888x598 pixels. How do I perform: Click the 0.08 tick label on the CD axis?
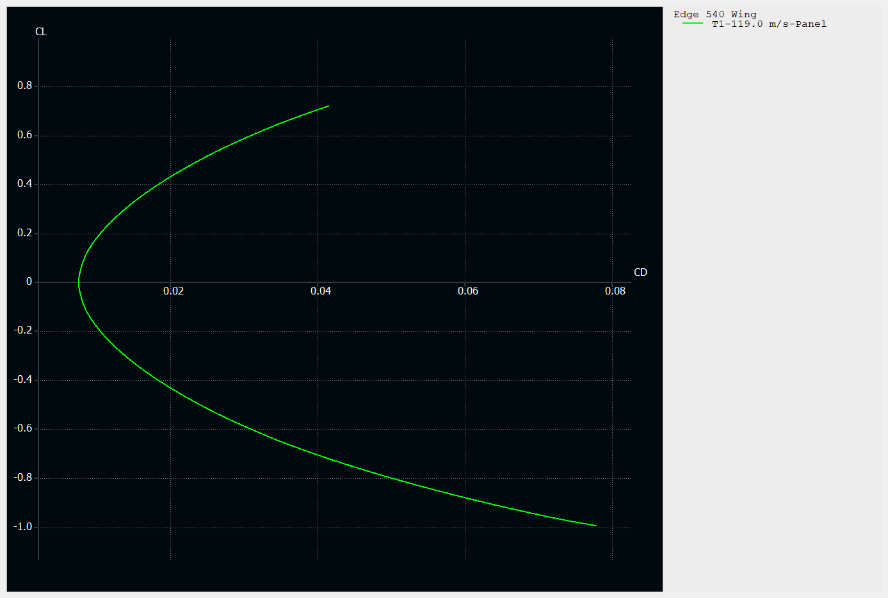pyautogui.click(x=615, y=291)
